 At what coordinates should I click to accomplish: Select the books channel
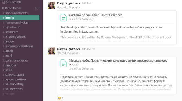pyautogui.click(x=20, y=18)
